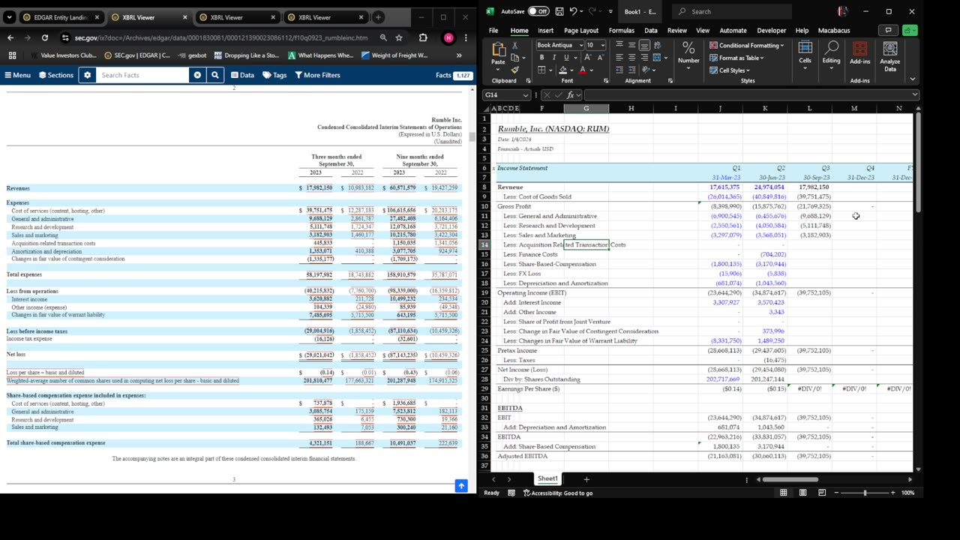This screenshot has width=960, height=540.
Task: Open Excel Comments pane icon
Action: pos(888,31)
